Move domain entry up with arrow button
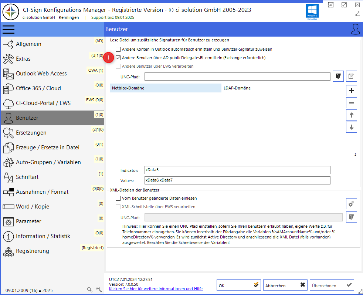Image resolution: width=363 pixels, height=295 pixels. [352, 115]
